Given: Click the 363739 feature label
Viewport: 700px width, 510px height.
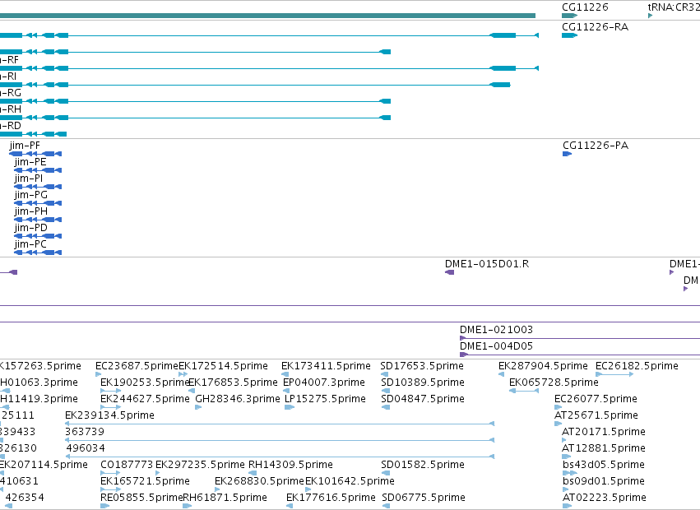Looking at the screenshot, I should pos(85,432).
